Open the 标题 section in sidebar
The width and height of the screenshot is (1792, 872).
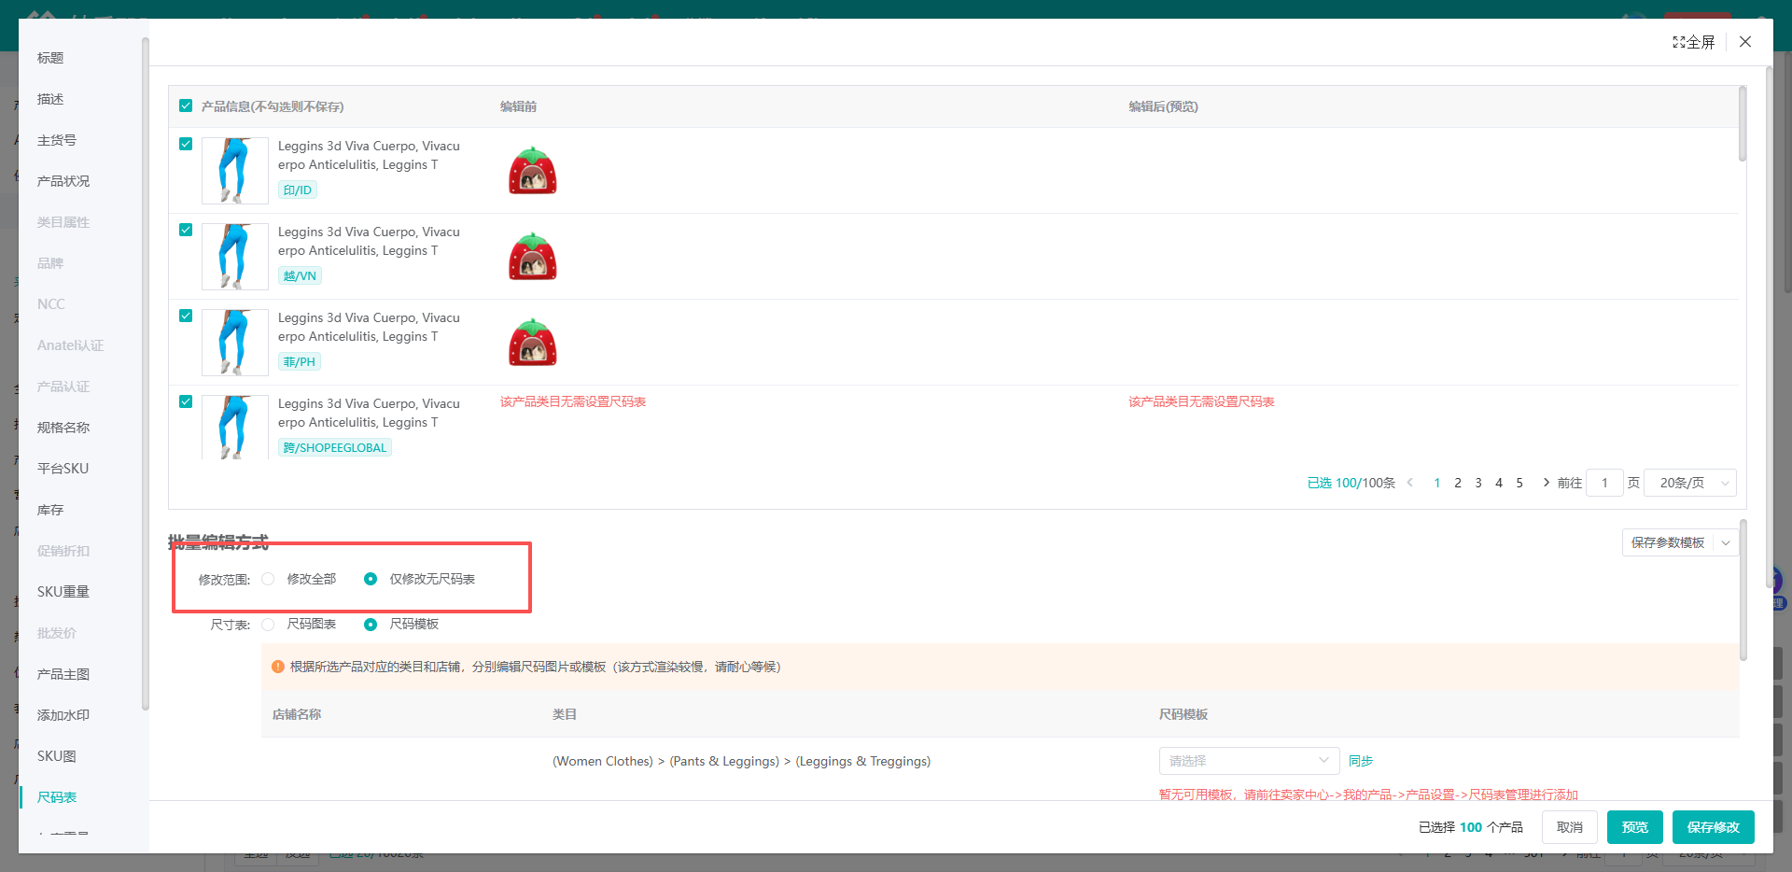[x=50, y=58]
